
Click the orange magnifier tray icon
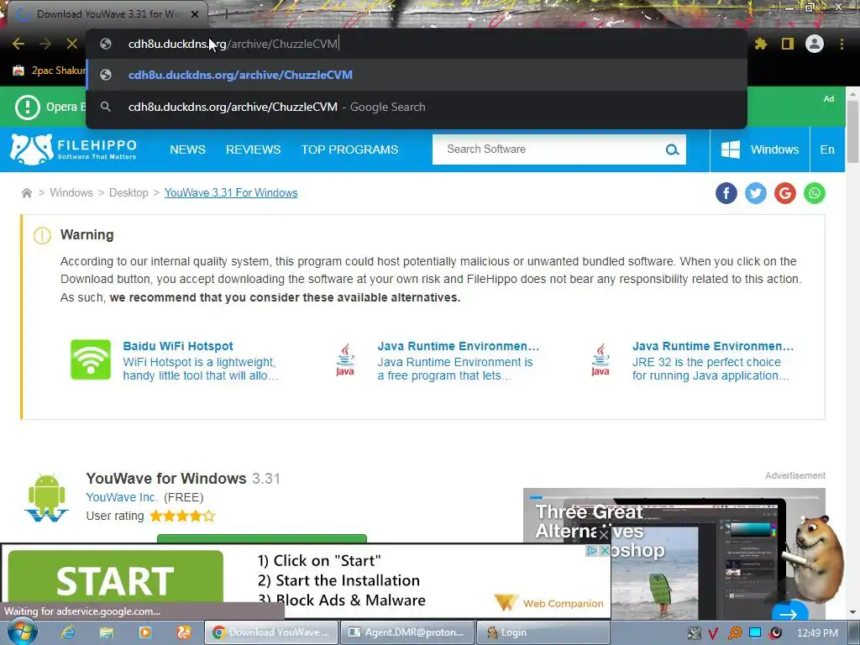[x=735, y=633]
